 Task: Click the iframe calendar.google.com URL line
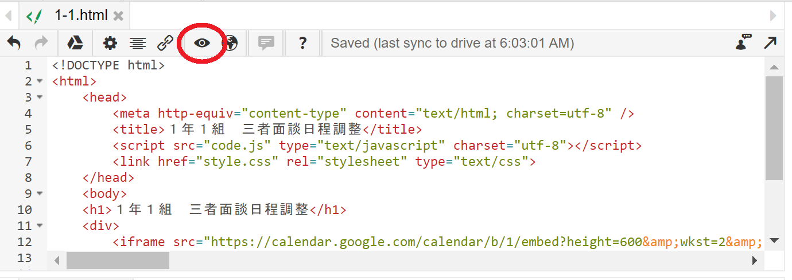[x=437, y=242]
